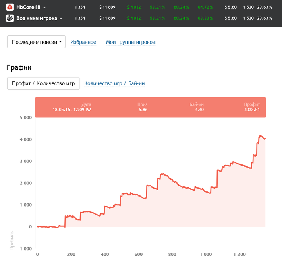Screen dimensions: 282x259
Task: Click $11 609 in the HbCore18 row
Action: pyautogui.click(x=107, y=7)
